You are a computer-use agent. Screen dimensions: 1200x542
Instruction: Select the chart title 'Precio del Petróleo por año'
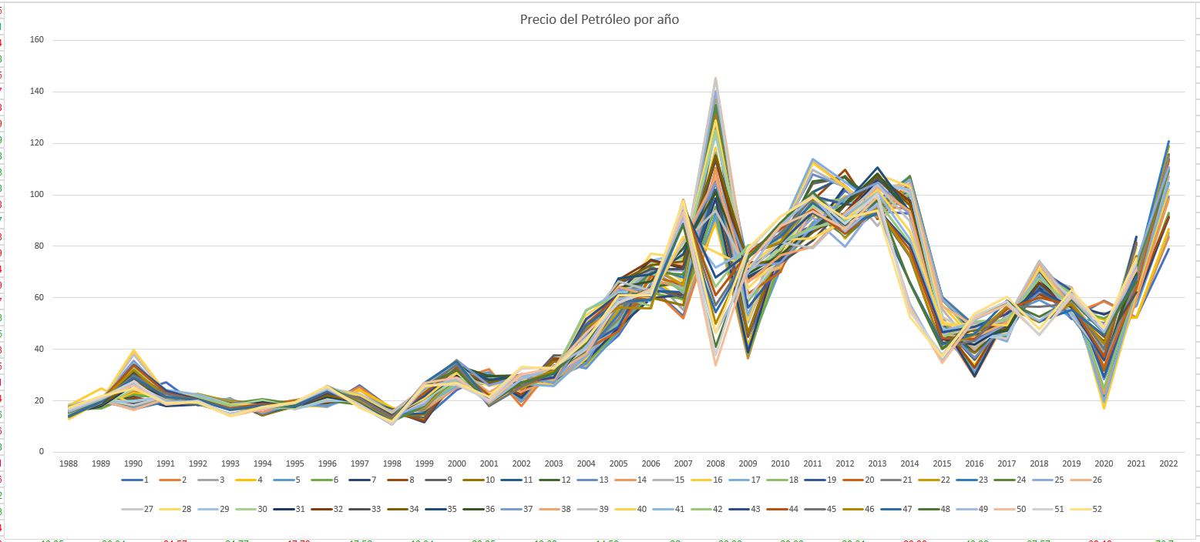(x=599, y=19)
